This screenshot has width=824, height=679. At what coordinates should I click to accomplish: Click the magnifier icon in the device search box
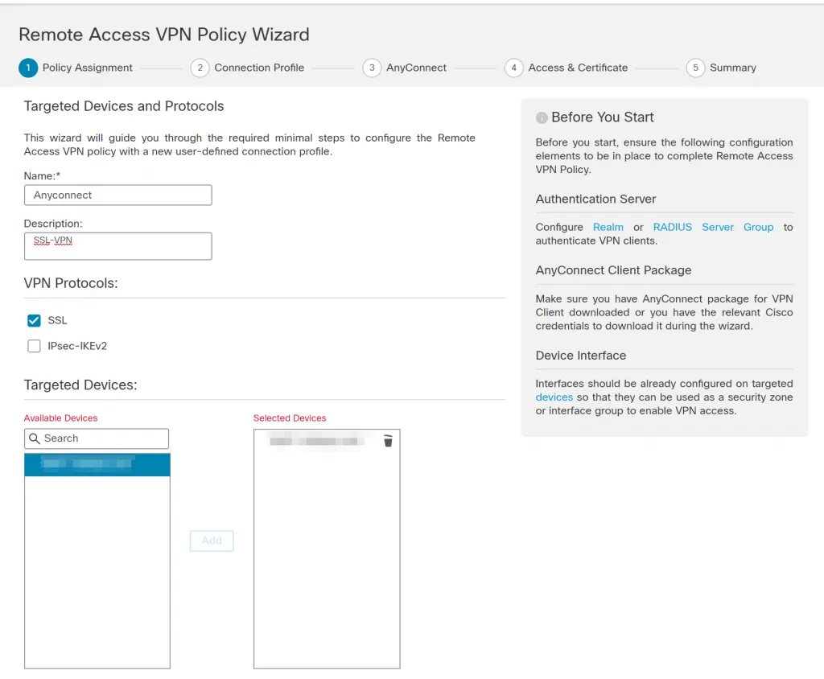[34, 438]
